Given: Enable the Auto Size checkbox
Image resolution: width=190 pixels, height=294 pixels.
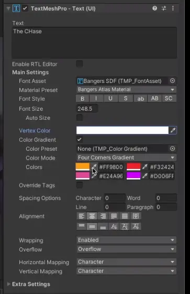Looking at the screenshot, I should tap(80, 118).
